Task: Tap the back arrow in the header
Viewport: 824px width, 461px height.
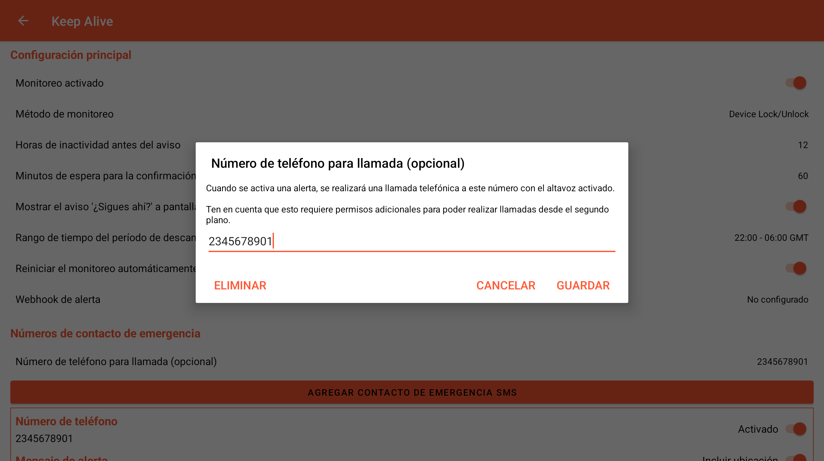Action: pyautogui.click(x=23, y=21)
